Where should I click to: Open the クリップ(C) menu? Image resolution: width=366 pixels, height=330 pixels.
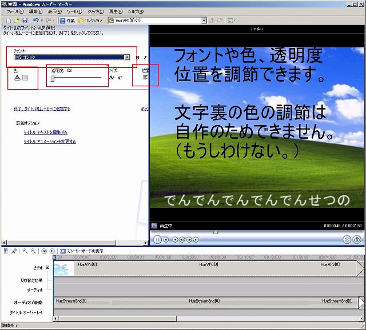pyautogui.click(x=96, y=11)
